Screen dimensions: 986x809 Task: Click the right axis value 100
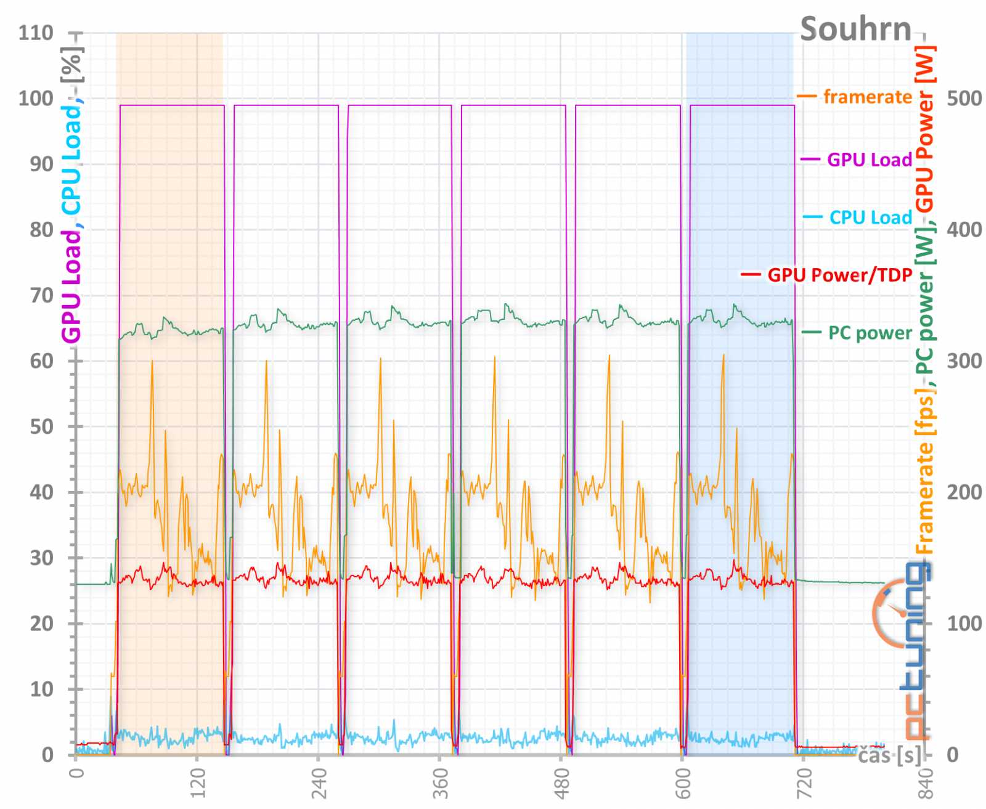[964, 623]
